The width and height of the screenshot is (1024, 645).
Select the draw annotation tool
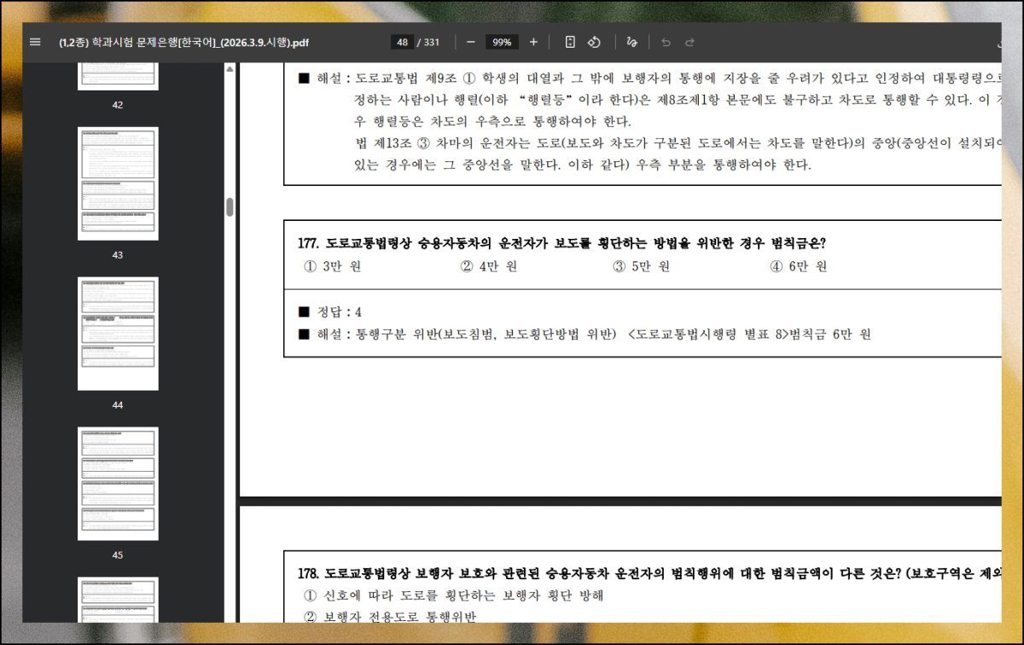pyautogui.click(x=632, y=42)
